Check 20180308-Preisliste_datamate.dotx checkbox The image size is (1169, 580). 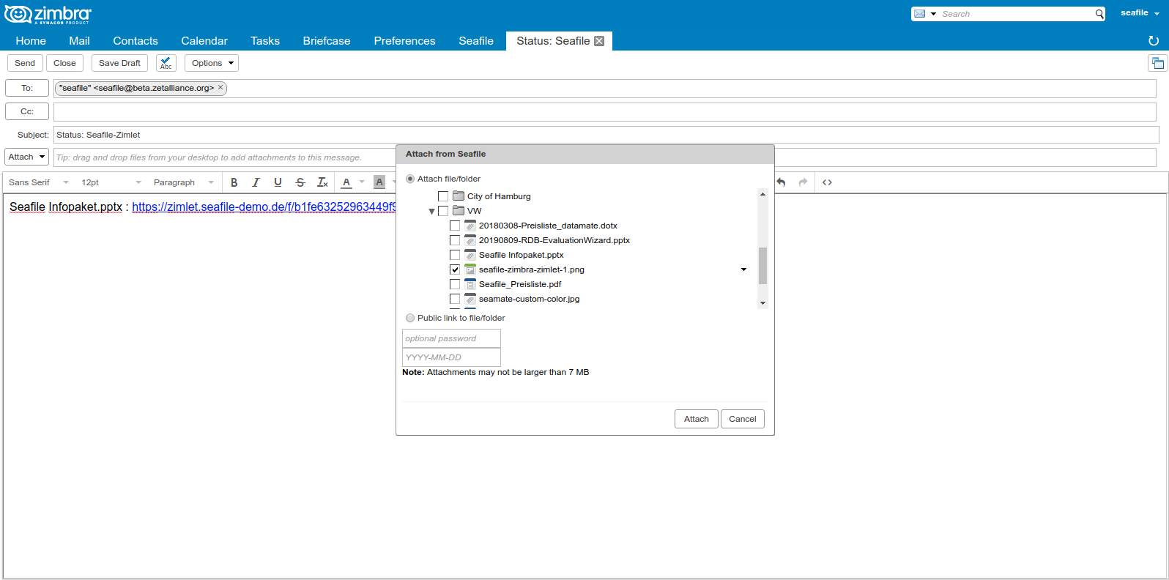tap(455, 226)
